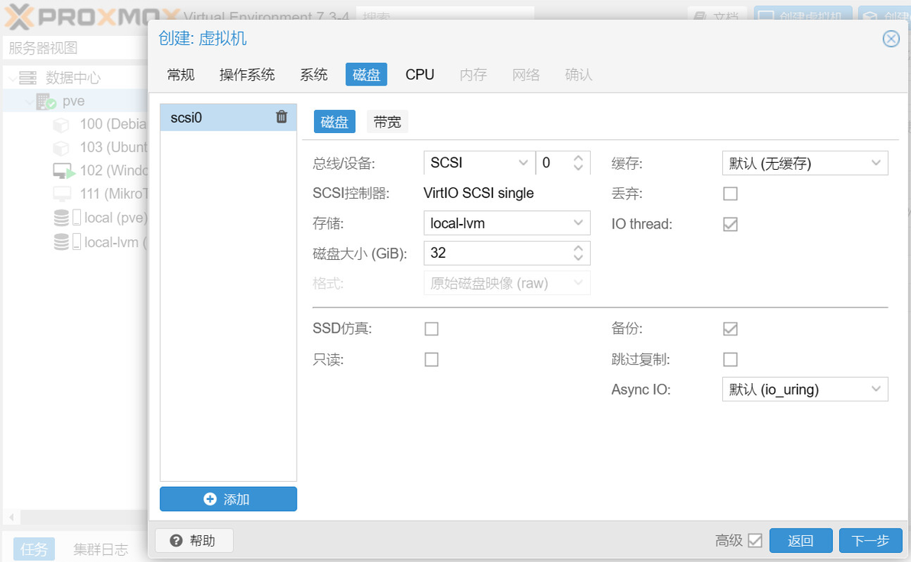Viewport: 911px width, 562px height.
Task: Click the question mark help icon
Action: (x=176, y=541)
